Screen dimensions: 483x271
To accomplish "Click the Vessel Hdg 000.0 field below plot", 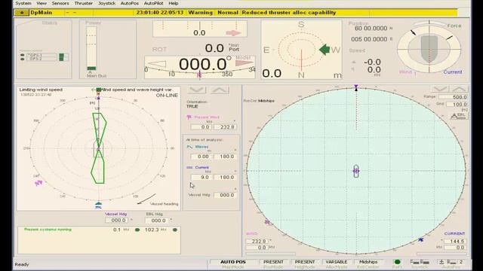I will point(116,221).
